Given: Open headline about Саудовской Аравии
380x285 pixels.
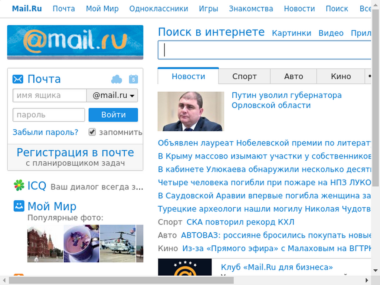Looking at the screenshot, I should coord(264,196).
